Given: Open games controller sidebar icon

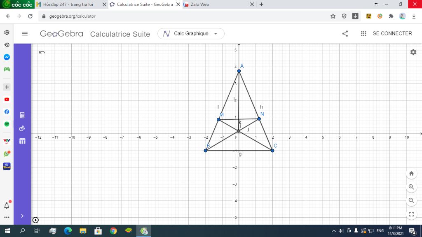Looking at the screenshot, I should (x=7, y=69).
